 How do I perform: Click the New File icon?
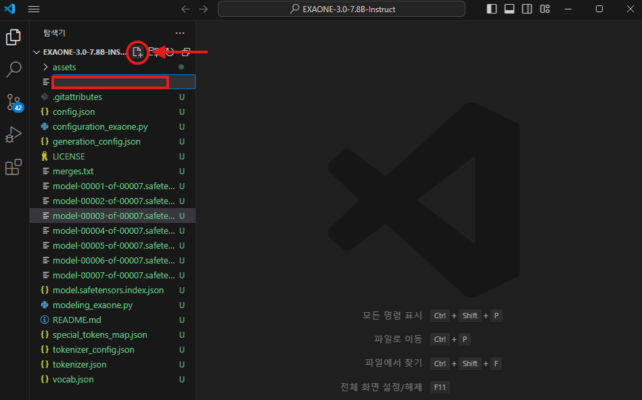coord(137,52)
